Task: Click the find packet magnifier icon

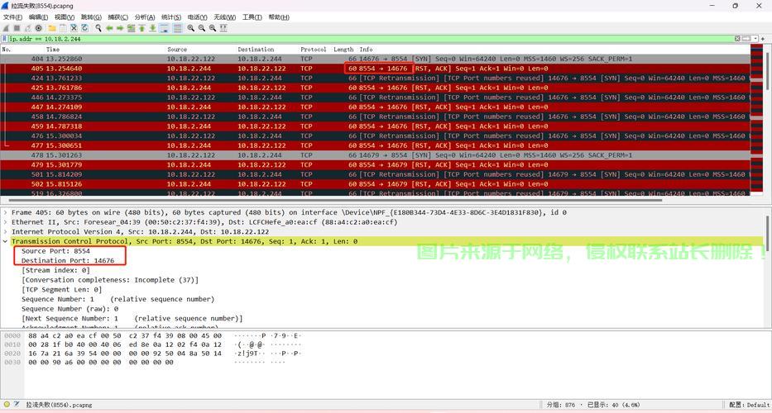Action: coord(98,28)
